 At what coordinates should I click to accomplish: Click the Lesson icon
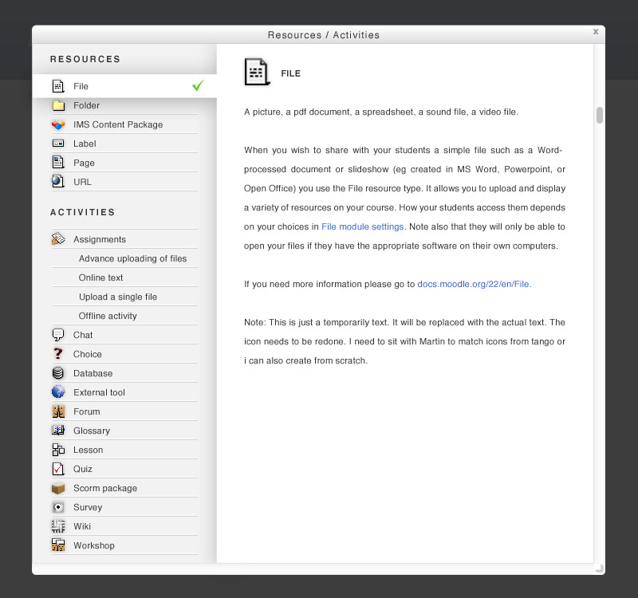click(x=58, y=450)
